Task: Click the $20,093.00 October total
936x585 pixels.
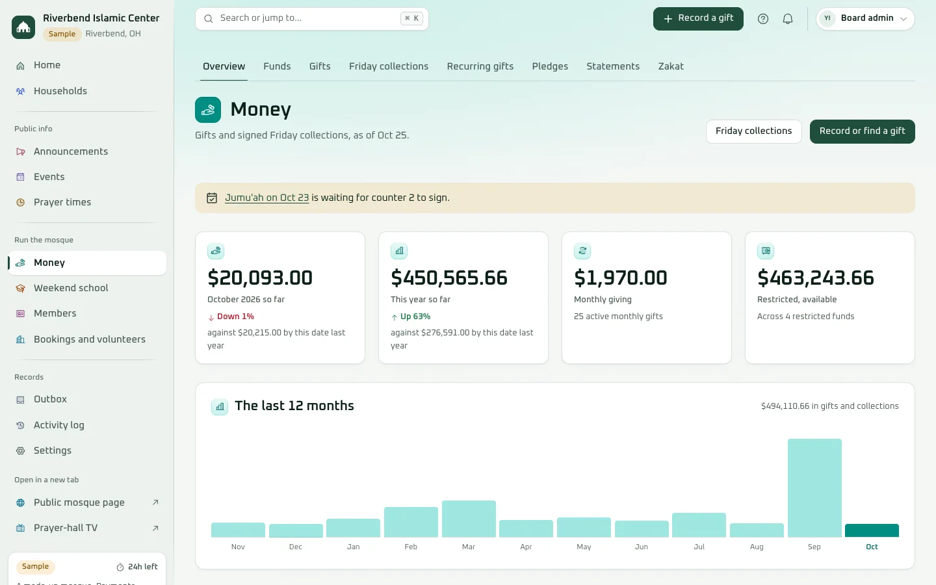Action: click(260, 278)
